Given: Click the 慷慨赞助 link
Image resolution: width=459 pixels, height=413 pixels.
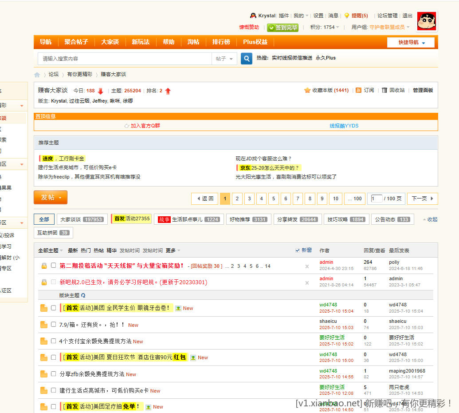Looking at the screenshot, I should [249, 27].
